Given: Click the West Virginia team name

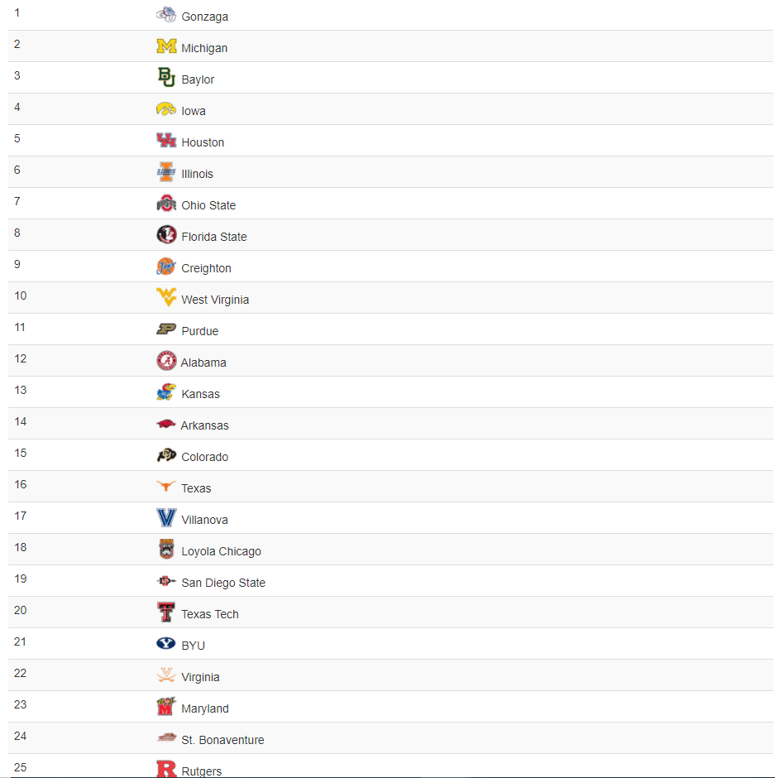Looking at the screenshot, I should [215, 300].
